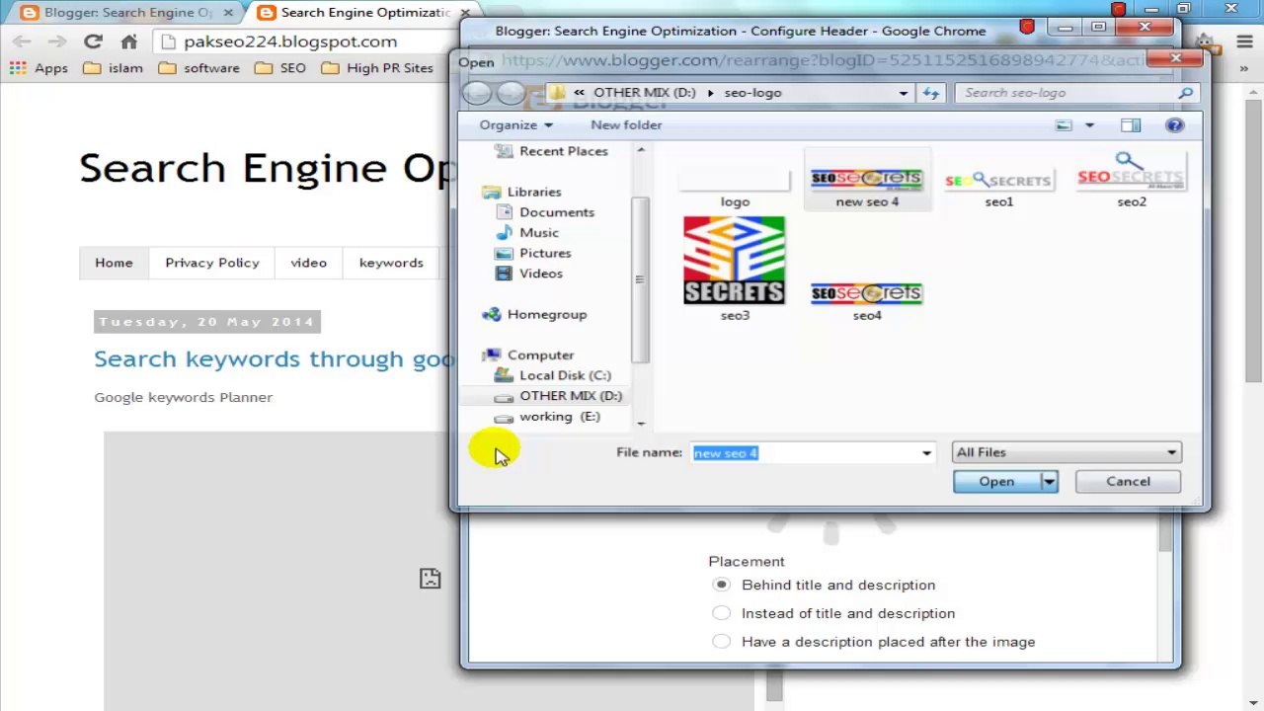Open the islam bookmarks folder
Image resolution: width=1264 pixels, height=711 pixels.
114,68
